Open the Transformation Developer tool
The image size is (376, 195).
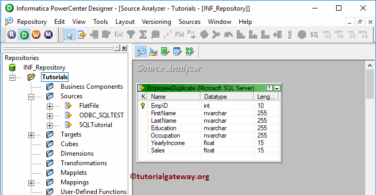[x=165, y=52]
